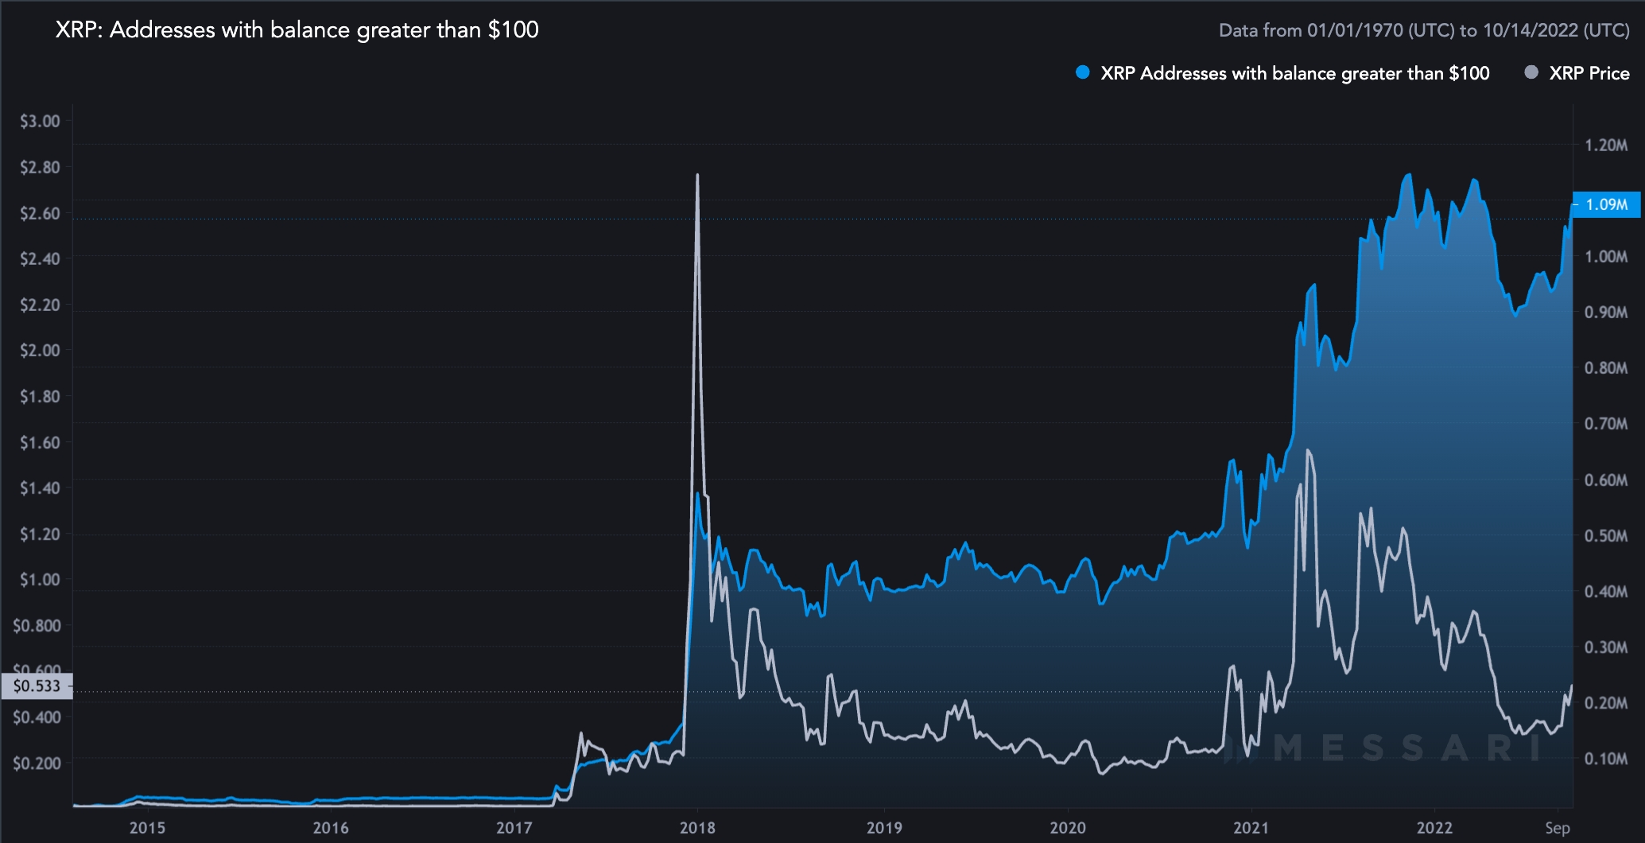Click the 0.90M right axis label
Image resolution: width=1645 pixels, height=843 pixels.
tap(1606, 312)
